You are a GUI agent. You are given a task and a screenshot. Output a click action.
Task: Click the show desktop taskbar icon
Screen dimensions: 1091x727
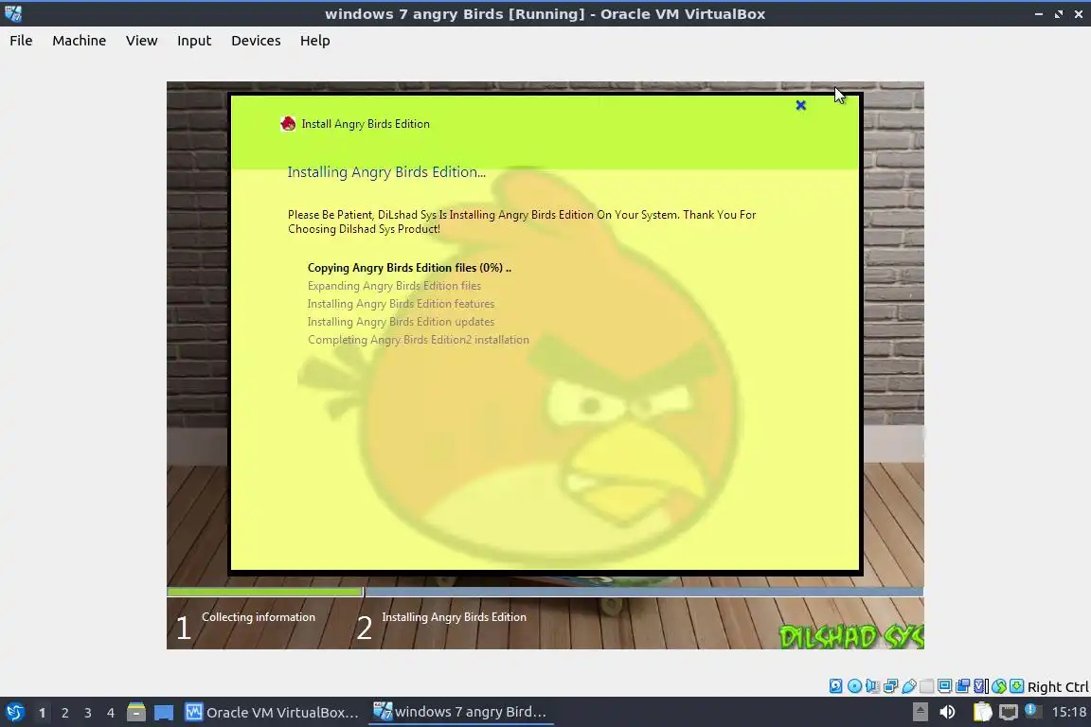[x=164, y=713]
